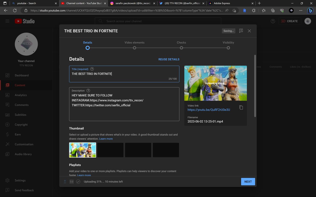Select the first Fortnite thumbnail
Screen dimensions: 316x197
[83, 150]
